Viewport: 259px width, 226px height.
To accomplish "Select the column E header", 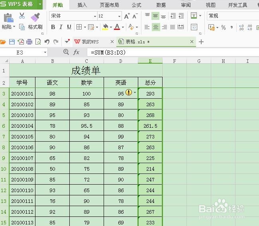I will 150,61.
